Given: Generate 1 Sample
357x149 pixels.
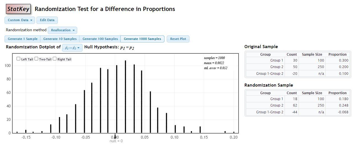Looking at the screenshot, I should click(22, 39).
